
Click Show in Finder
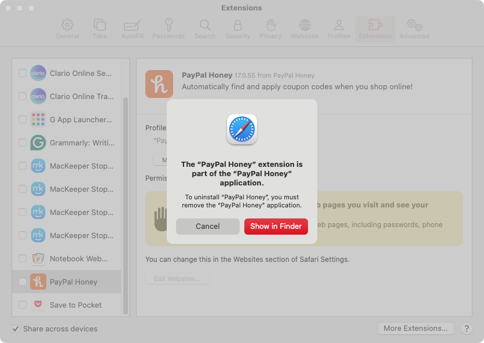pos(276,227)
